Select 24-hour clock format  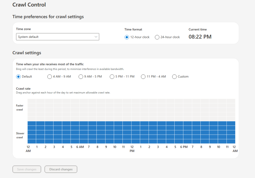point(157,37)
